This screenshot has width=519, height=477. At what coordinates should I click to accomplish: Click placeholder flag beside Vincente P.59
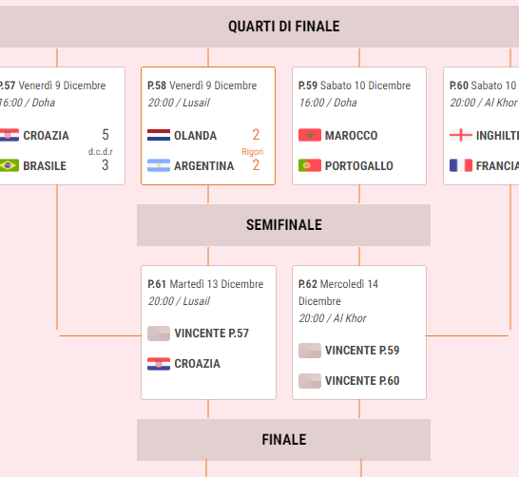click(310, 351)
